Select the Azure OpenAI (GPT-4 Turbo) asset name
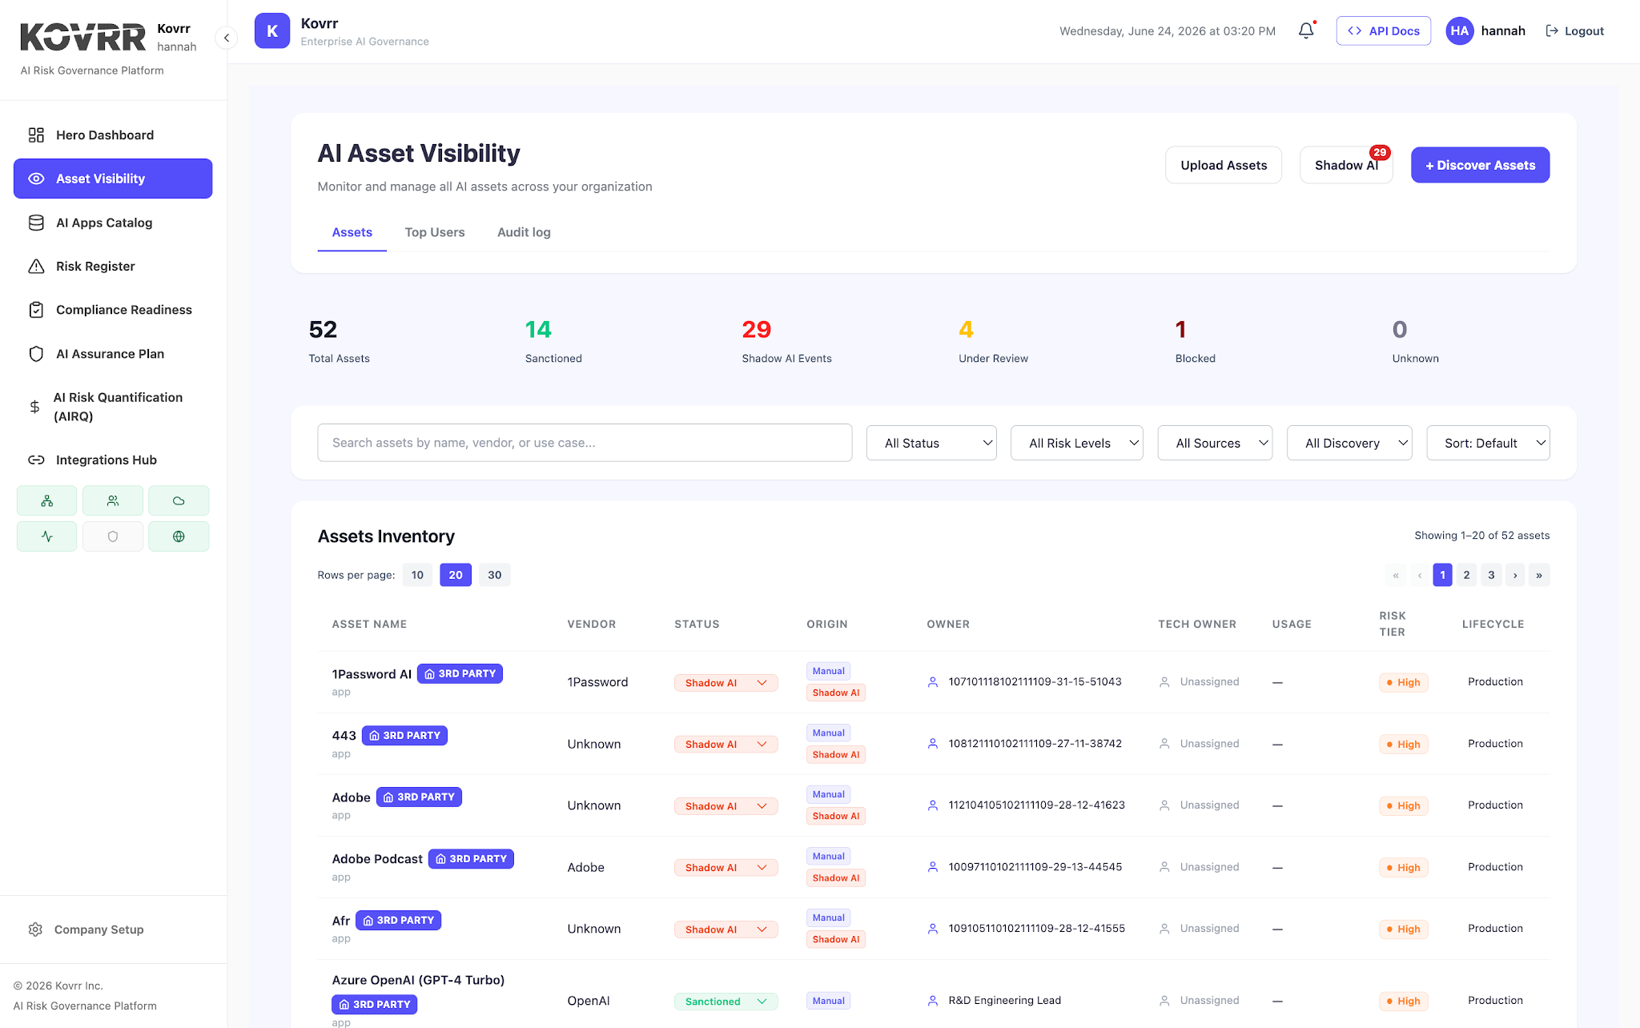This screenshot has height=1028, width=1640. [418, 980]
